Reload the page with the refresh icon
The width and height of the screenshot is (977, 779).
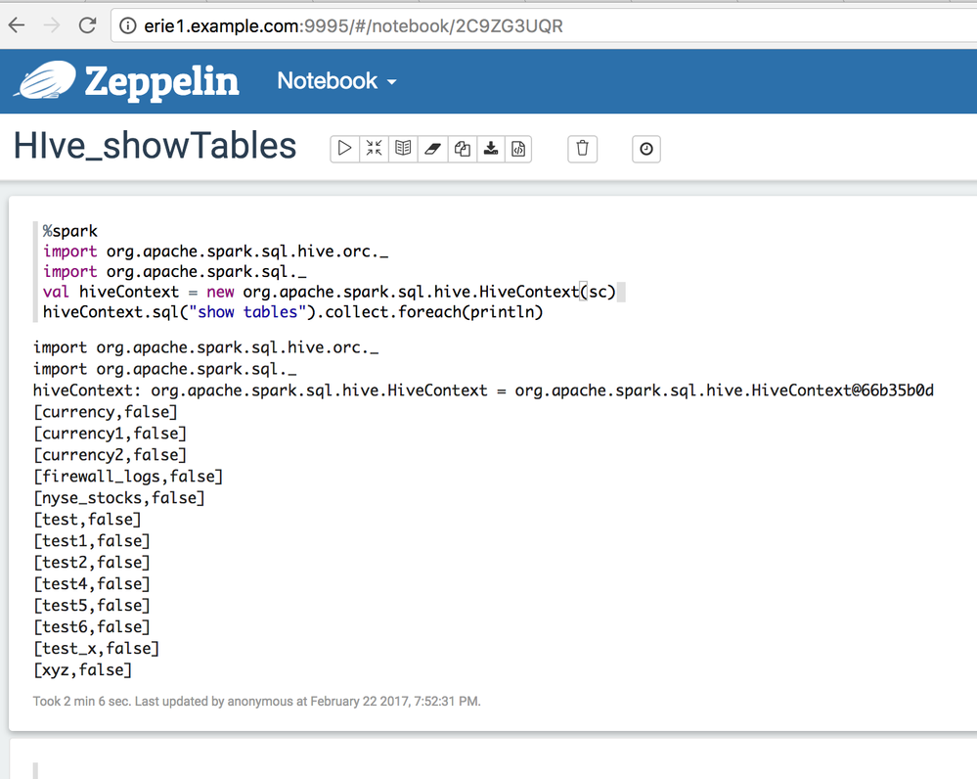pyautogui.click(x=88, y=25)
